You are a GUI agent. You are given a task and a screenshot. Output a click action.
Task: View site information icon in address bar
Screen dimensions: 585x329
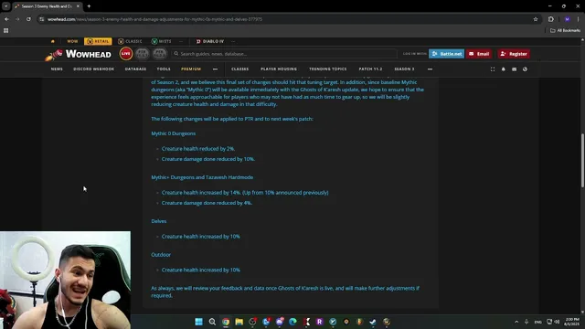tap(42, 19)
